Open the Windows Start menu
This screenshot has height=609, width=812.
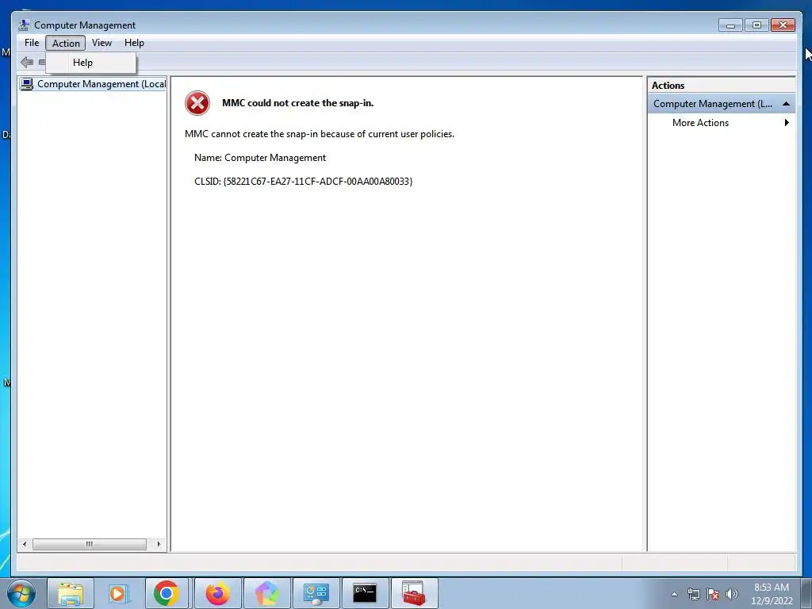[21, 593]
